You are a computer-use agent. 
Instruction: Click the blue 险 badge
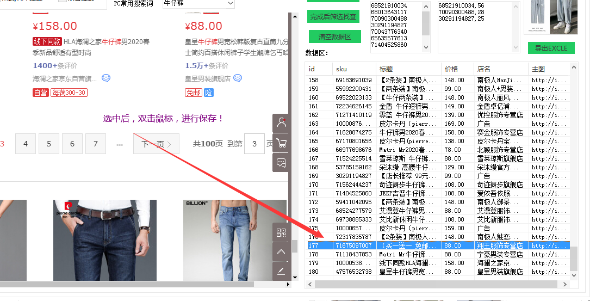click(x=209, y=93)
